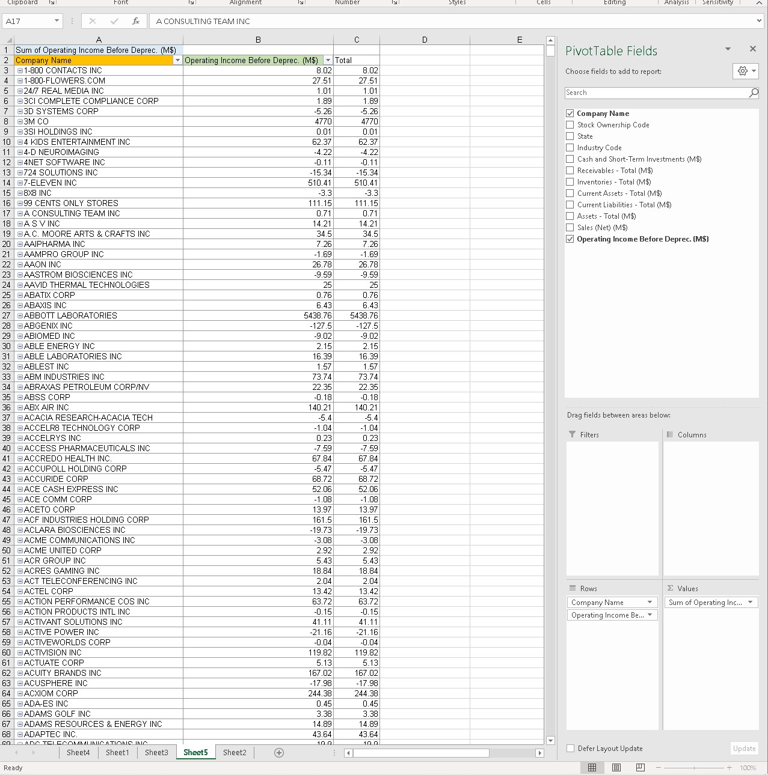Screen dimensions: 768x775
Task: Select row 27 header
Action: pos(7,315)
